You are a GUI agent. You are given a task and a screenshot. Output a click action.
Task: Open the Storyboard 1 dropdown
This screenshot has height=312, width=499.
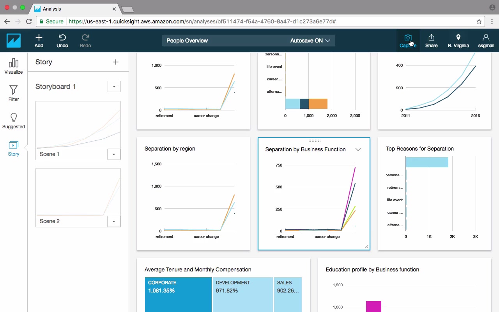pos(114,87)
